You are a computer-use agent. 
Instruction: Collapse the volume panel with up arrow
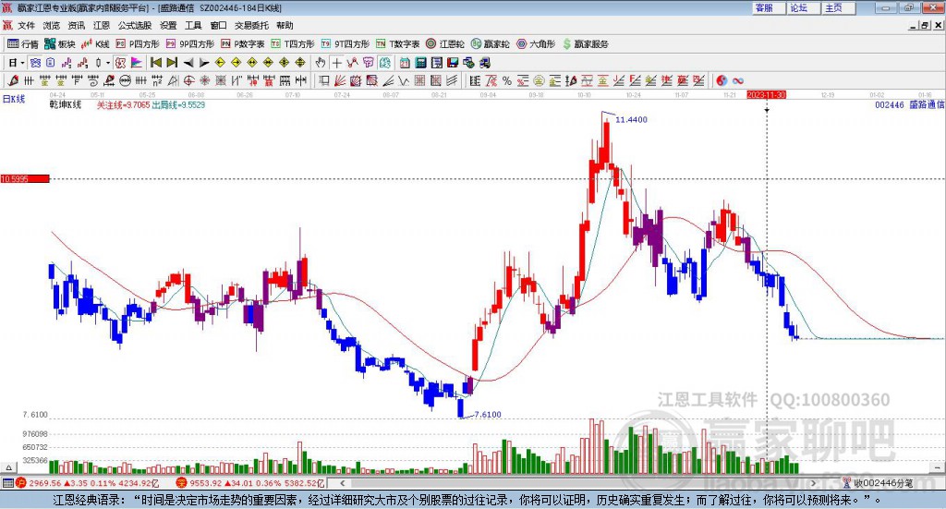coord(8,467)
